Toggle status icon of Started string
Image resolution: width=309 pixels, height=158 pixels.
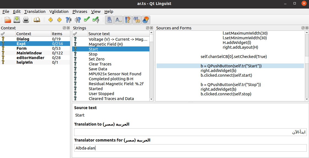(x=75, y=89)
